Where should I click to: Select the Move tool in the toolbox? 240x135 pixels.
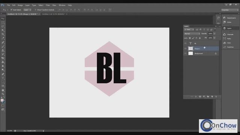tap(3, 18)
